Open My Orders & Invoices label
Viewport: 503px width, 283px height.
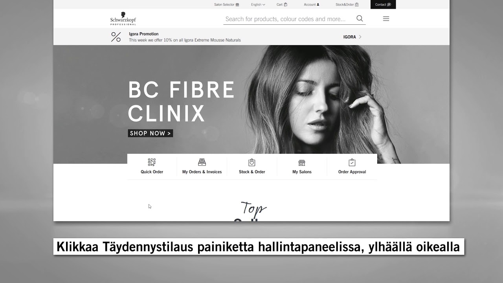202,172
